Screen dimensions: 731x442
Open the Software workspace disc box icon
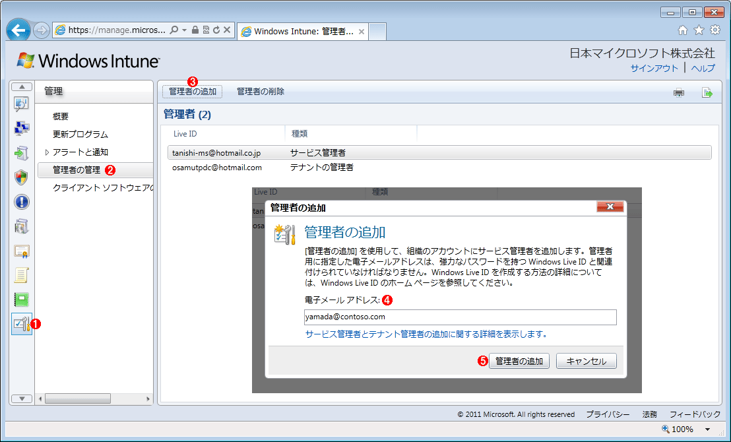22,226
